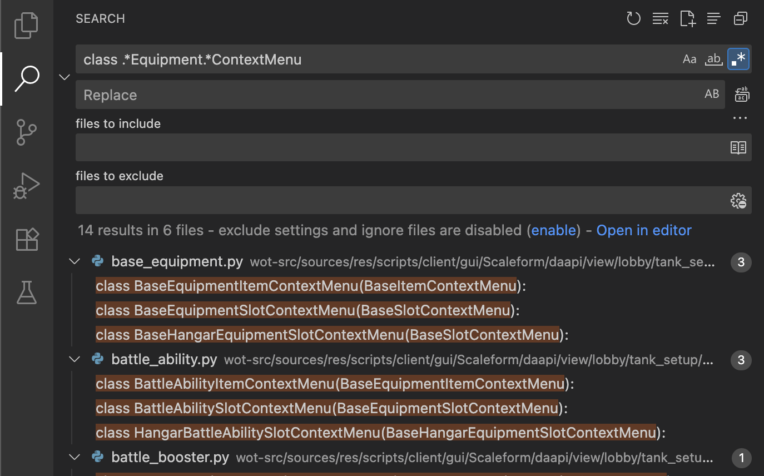Toggle Match Whole Word option
Screen dimensions: 764x476
click(713, 59)
